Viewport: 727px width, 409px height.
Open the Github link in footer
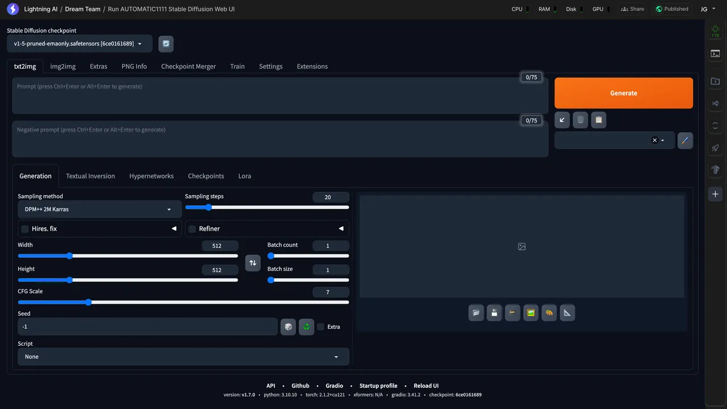[x=300, y=386]
